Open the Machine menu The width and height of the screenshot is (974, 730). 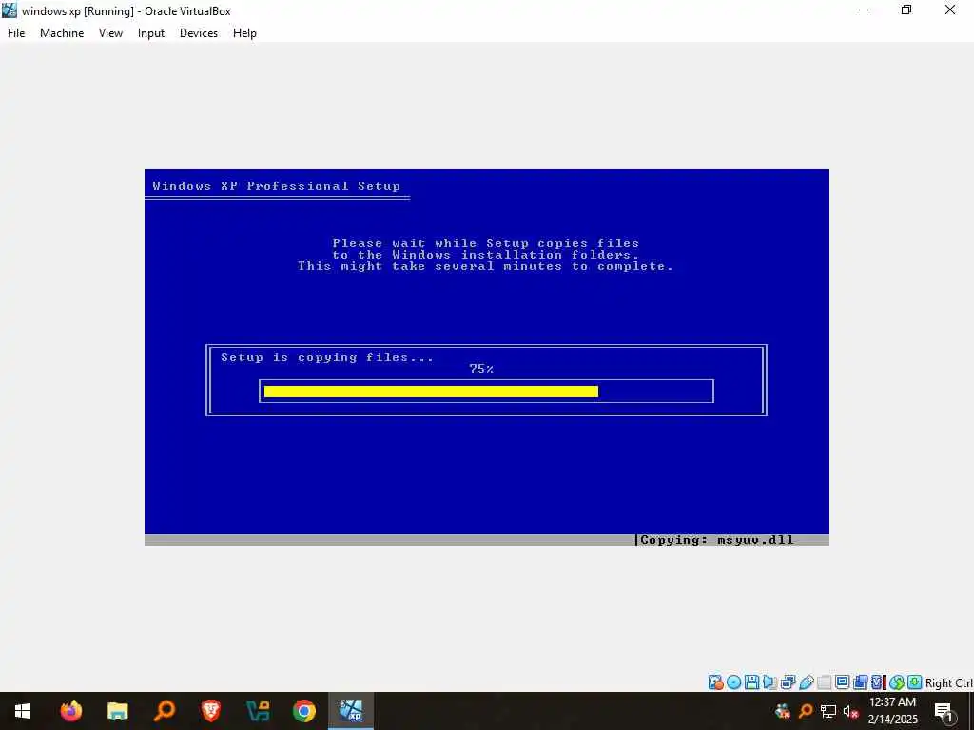coord(62,33)
